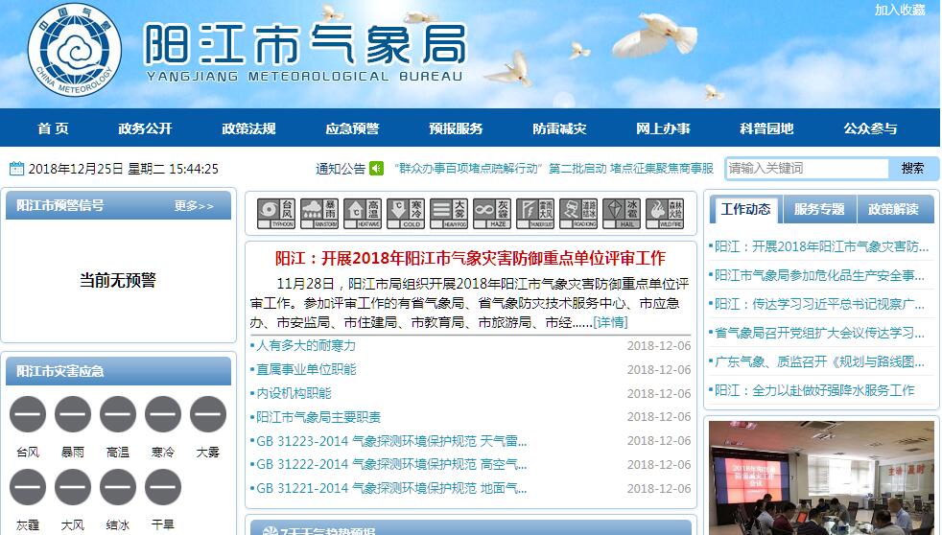This screenshot has height=535, width=942.
Task: Open the GB 31223-2014 standard article
Action: click(391, 441)
